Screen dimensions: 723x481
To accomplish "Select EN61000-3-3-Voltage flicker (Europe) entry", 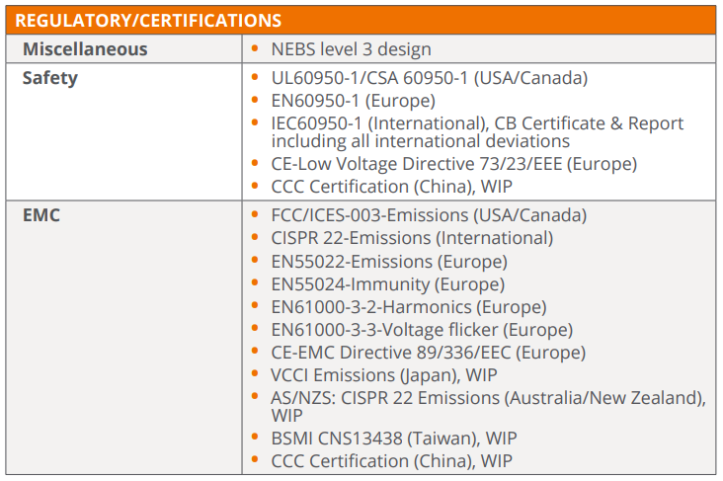I will [422, 330].
